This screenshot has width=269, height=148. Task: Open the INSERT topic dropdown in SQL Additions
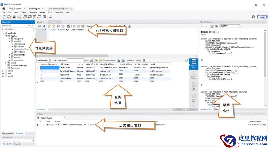coord(239,26)
